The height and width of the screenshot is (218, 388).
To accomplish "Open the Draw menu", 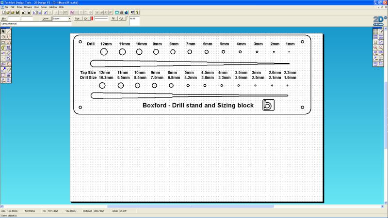I will tap(19, 7).
